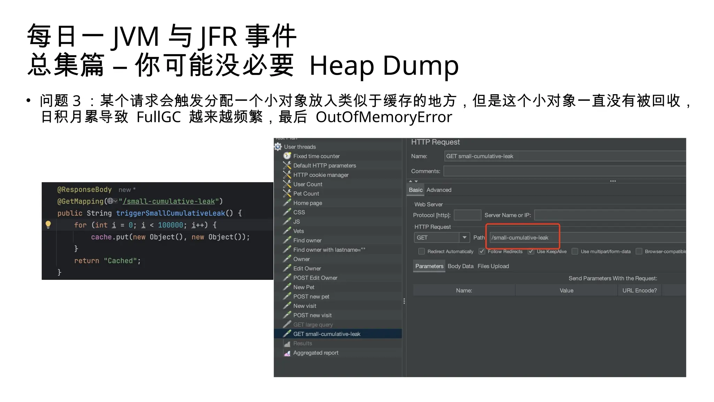Screen dimensions: 714x402
Task: Click the JS sampler pipette icon
Action: (x=287, y=222)
